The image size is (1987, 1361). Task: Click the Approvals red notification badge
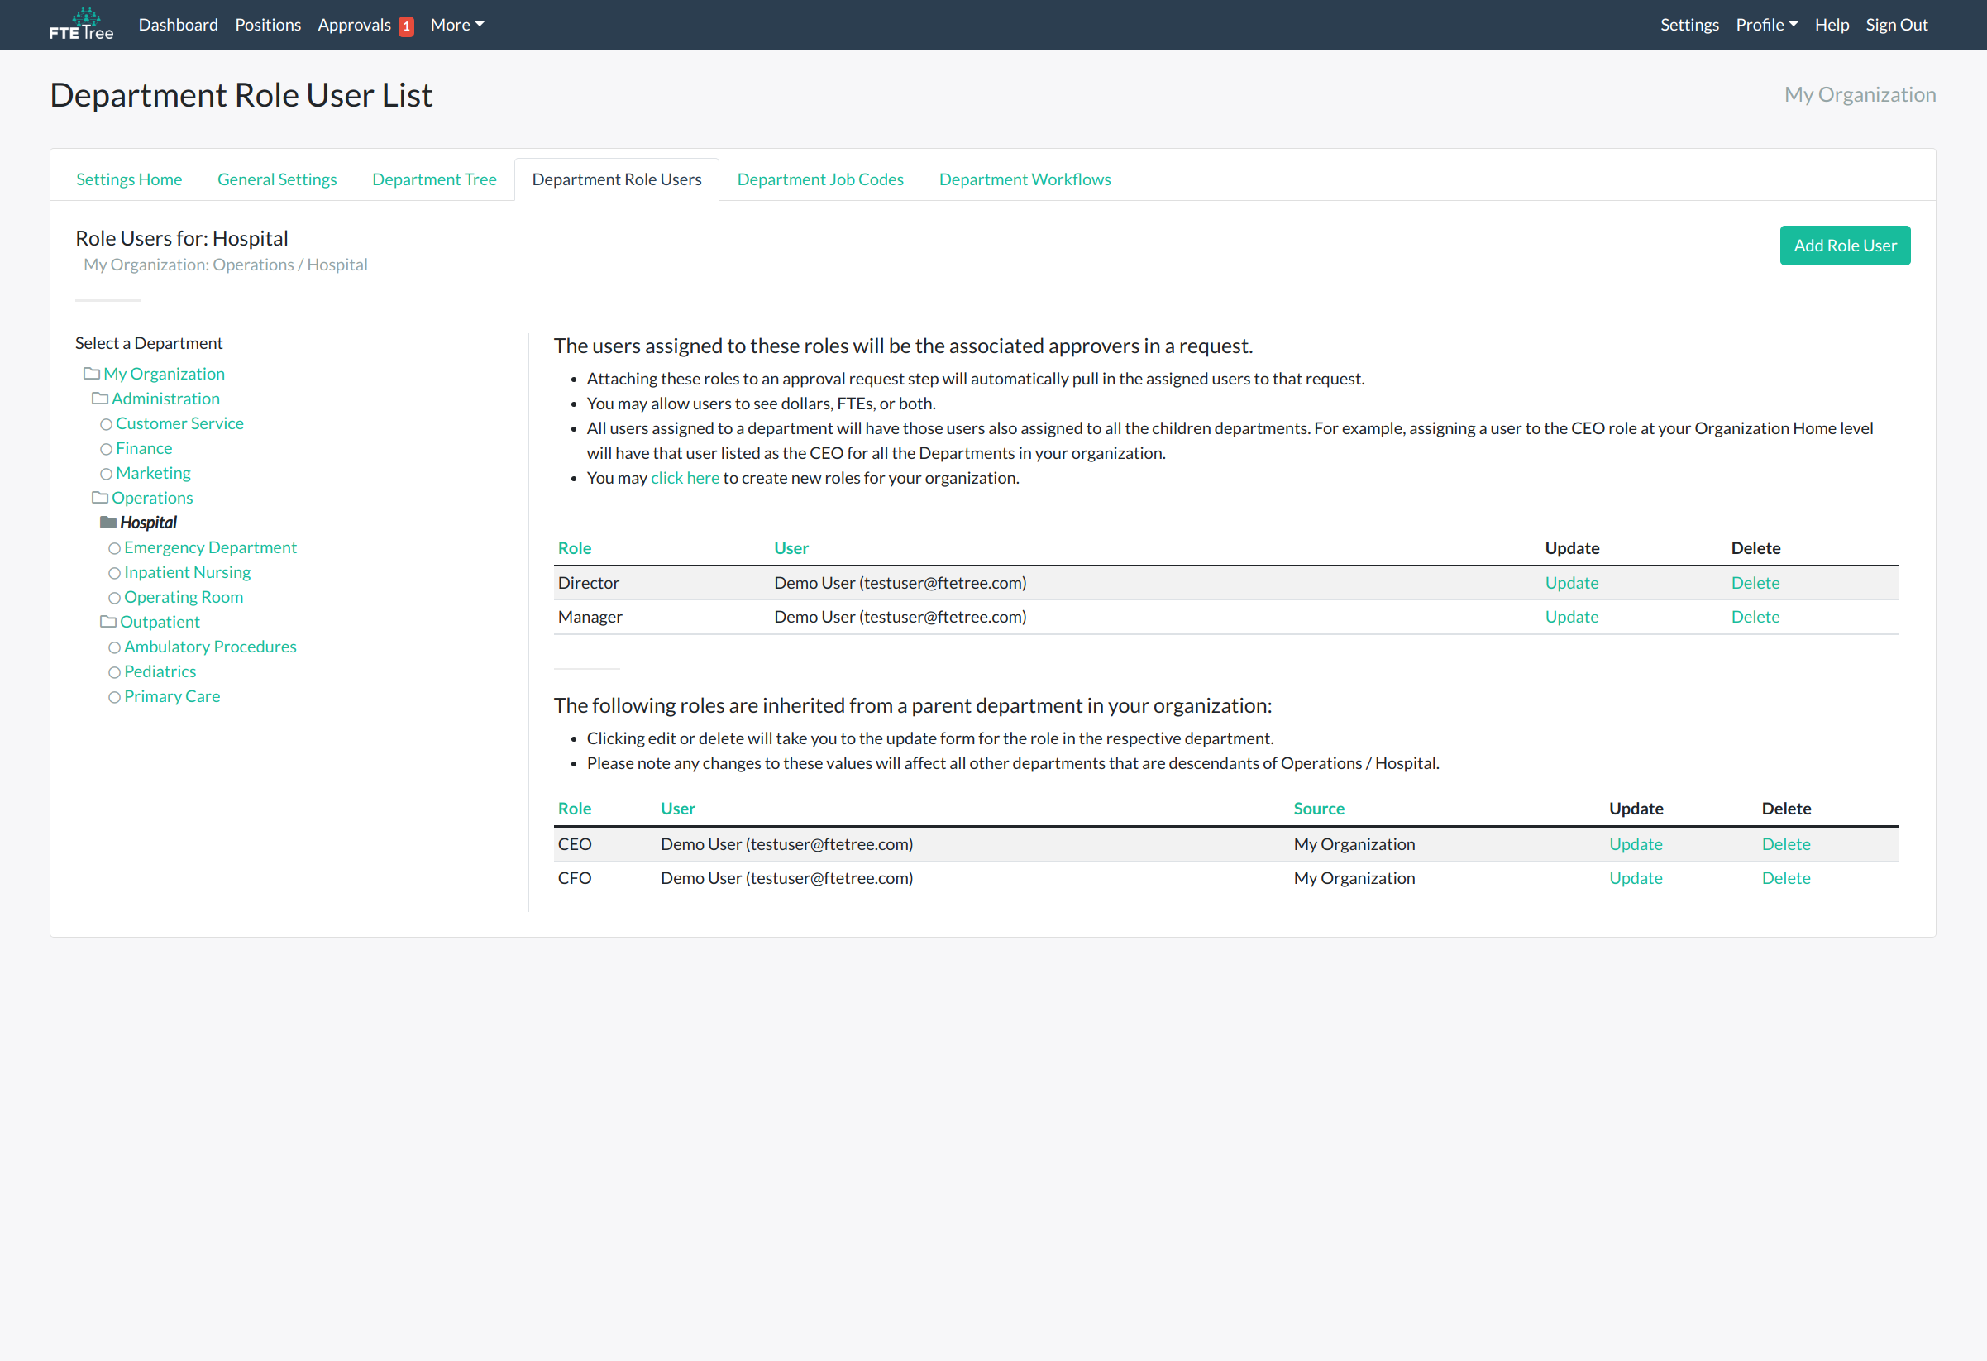tap(406, 26)
